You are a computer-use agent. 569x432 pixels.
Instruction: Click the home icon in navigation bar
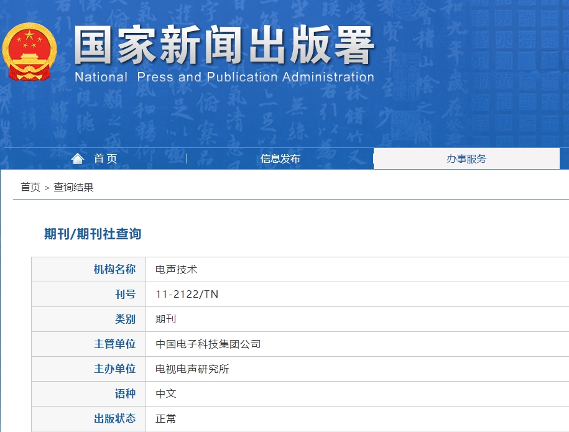click(78, 159)
